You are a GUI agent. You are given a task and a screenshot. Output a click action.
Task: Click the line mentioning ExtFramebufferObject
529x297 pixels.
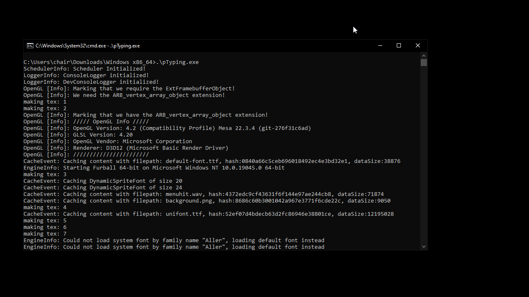pos(129,89)
